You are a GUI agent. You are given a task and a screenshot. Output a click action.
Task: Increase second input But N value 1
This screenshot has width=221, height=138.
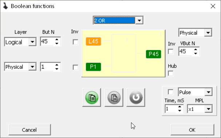[57, 65]
